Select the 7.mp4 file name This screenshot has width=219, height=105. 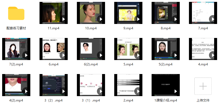[x=203, y=28]
